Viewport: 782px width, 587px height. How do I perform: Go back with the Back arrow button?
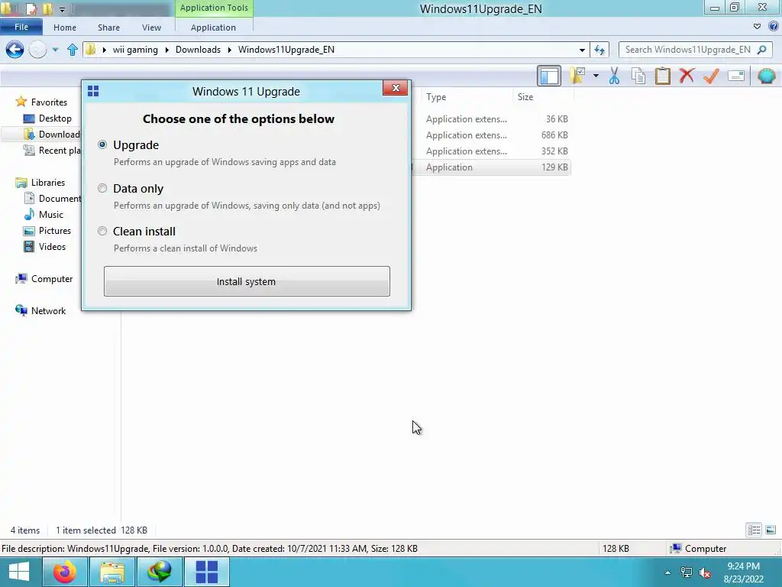[15, 50]
